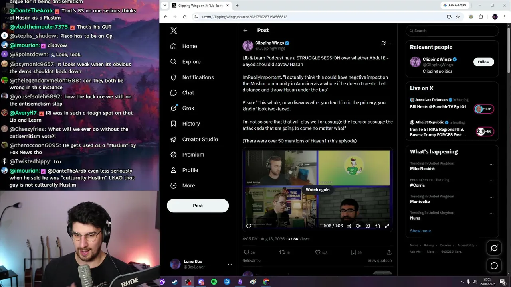Open options for Mike Nesbitt trend
This screenshot has width=511, height=287.
coord(491,164)
